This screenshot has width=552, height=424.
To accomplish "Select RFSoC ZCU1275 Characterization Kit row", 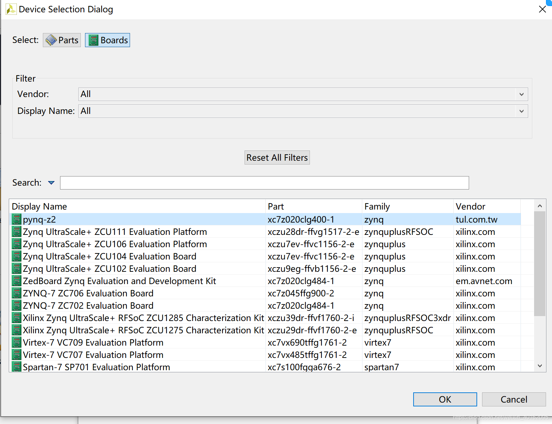I will pyautogui.click(x=265, y=330).
